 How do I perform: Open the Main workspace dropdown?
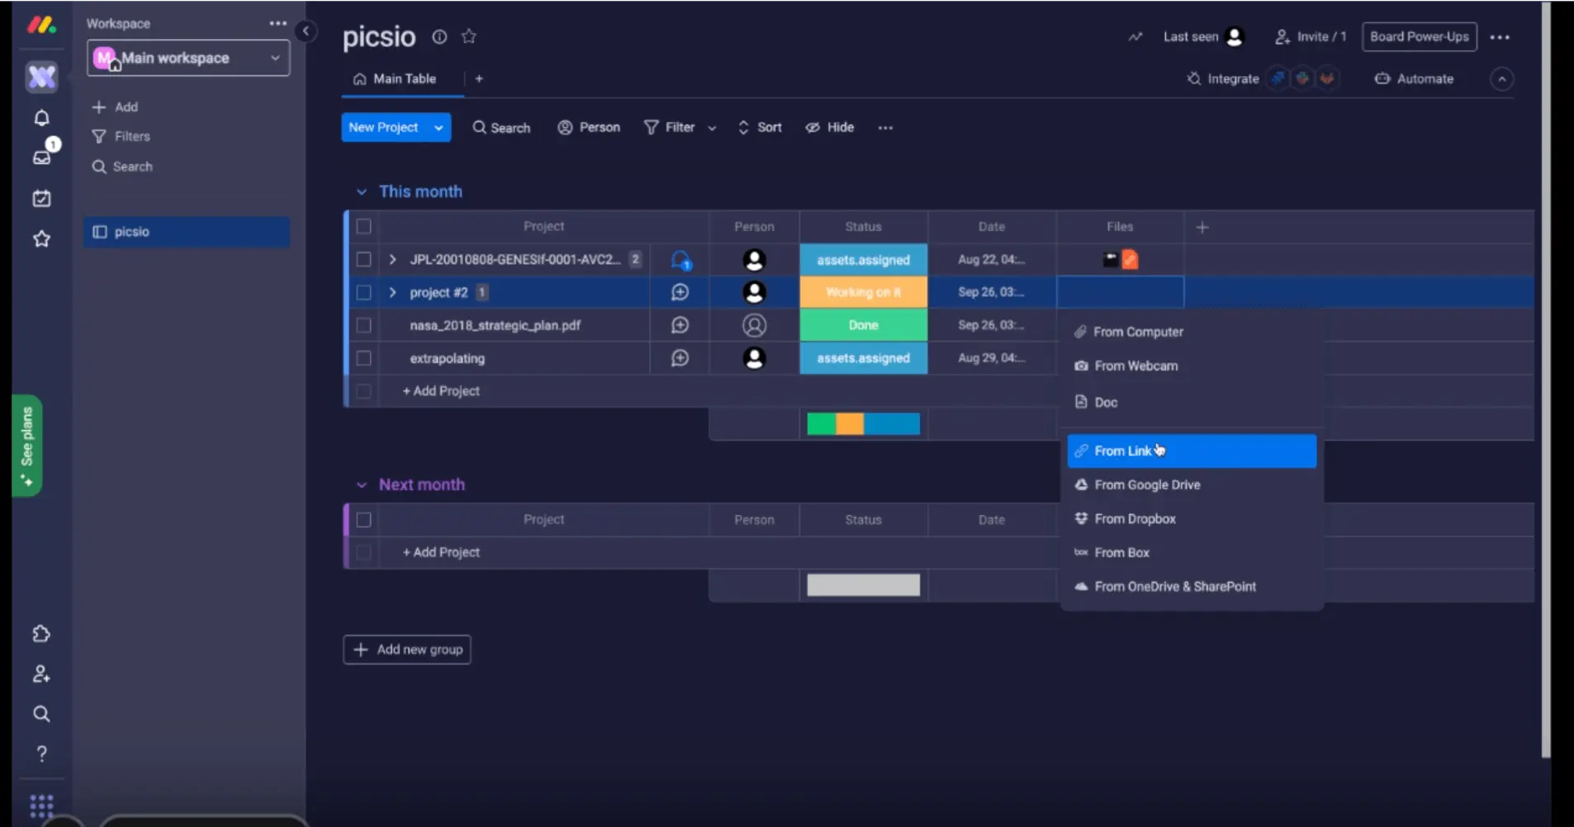pyautogui.click(x=188, y=59)
